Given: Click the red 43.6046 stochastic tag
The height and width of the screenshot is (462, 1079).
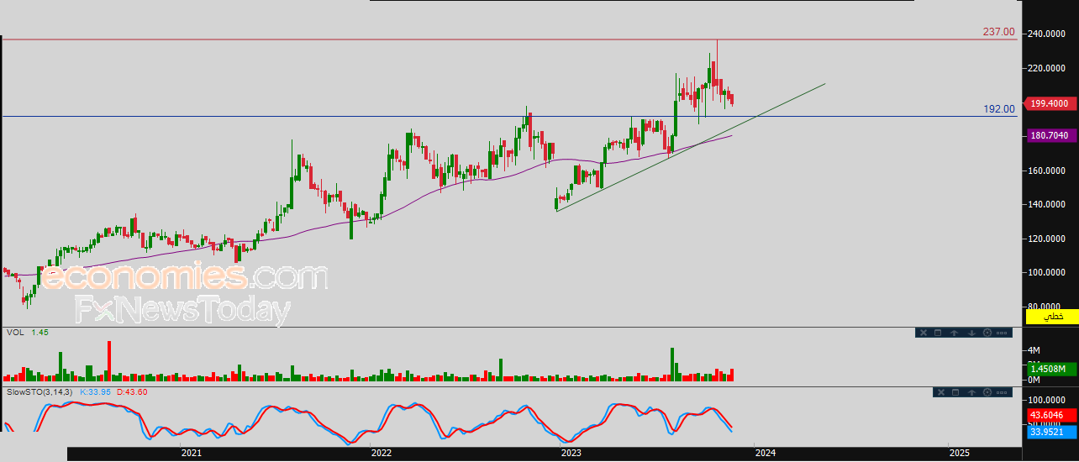Looking at the screenshot, I should tap(1051, 415).
